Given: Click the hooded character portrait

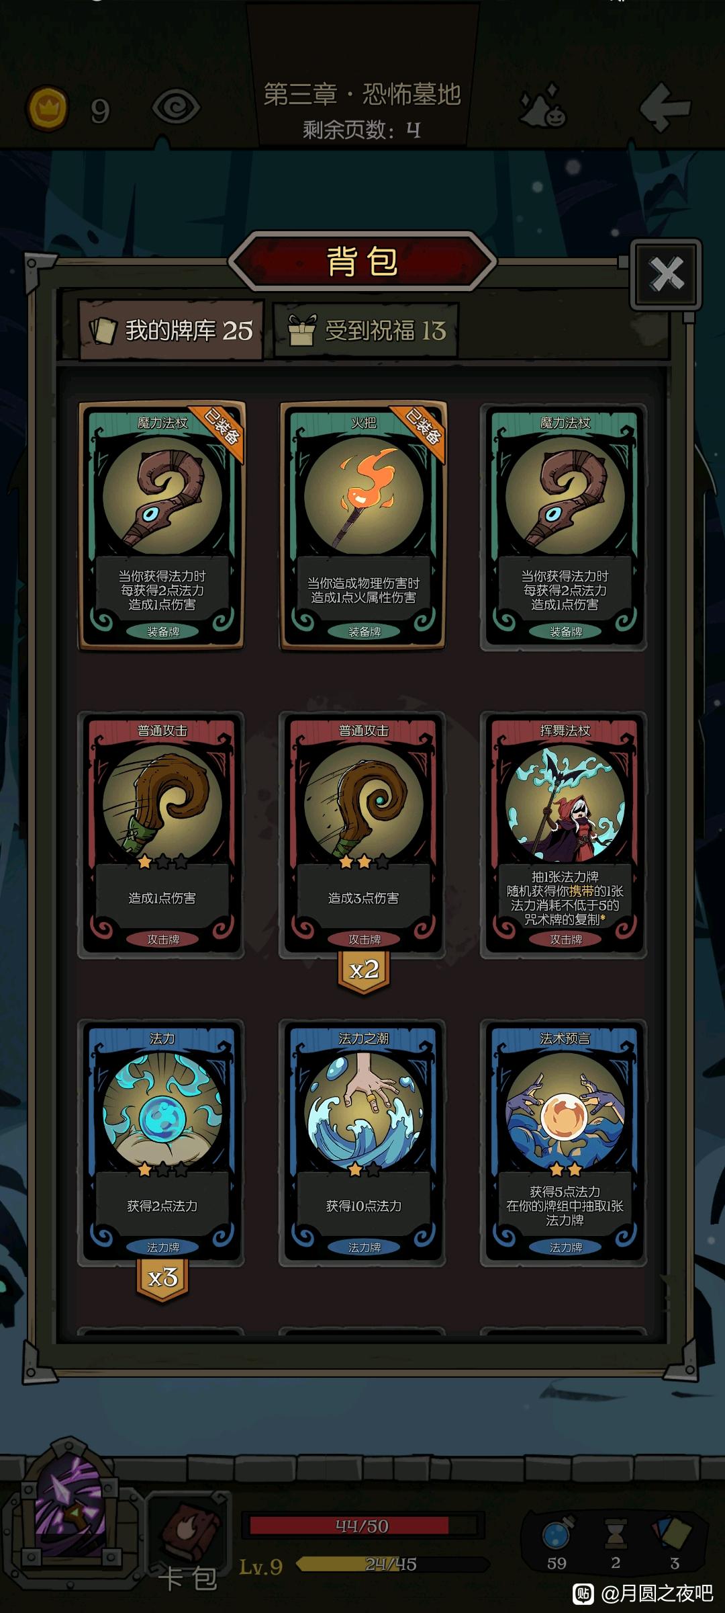Looking at the screenshot, I should click(x=70, y=1511).
